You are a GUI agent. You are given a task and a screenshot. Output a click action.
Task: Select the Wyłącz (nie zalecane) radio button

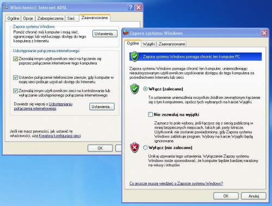(145, 147)
